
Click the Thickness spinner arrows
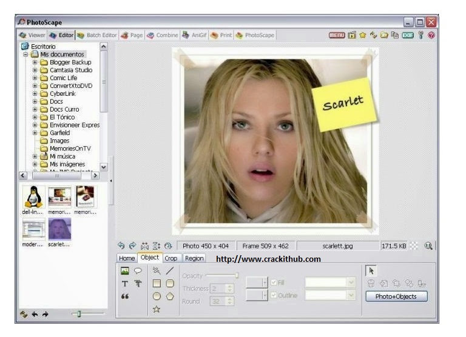coord(229,289)
